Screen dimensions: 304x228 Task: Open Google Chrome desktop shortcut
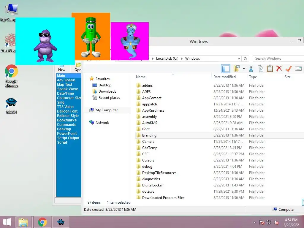(x=12, y=76)
